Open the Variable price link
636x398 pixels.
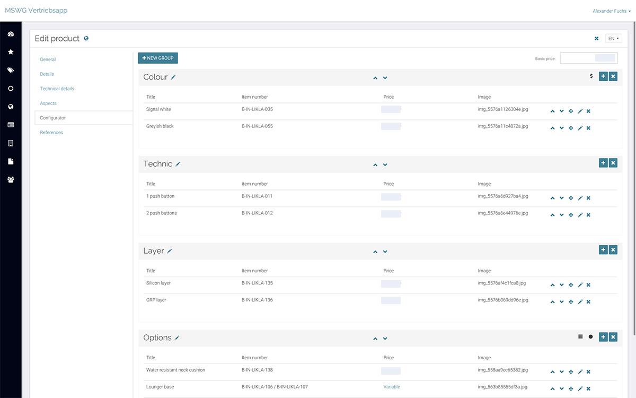coord(392,387)
